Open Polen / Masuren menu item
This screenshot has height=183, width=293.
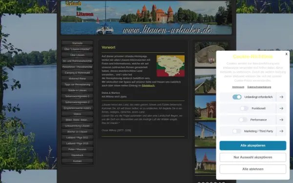coord(77,149)
